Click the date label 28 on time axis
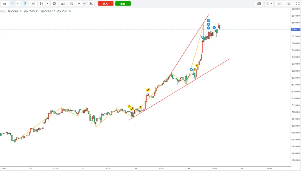Image resolution: width=301 pixels, height=171 pixels. tap(136, 169)
